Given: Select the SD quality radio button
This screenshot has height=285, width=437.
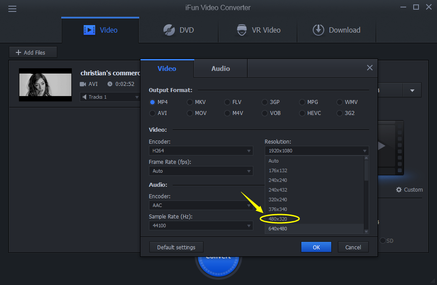Looking at the screenshot, I should pyautogui.click(x=383, y=241).
